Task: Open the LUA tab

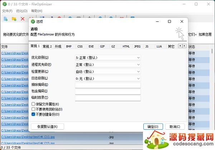Action: (x=159, y=46)
